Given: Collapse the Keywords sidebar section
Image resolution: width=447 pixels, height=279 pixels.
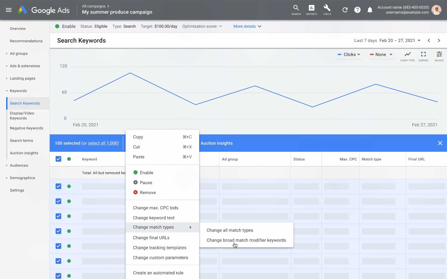Looking at the screenshot, I should 7,91.
